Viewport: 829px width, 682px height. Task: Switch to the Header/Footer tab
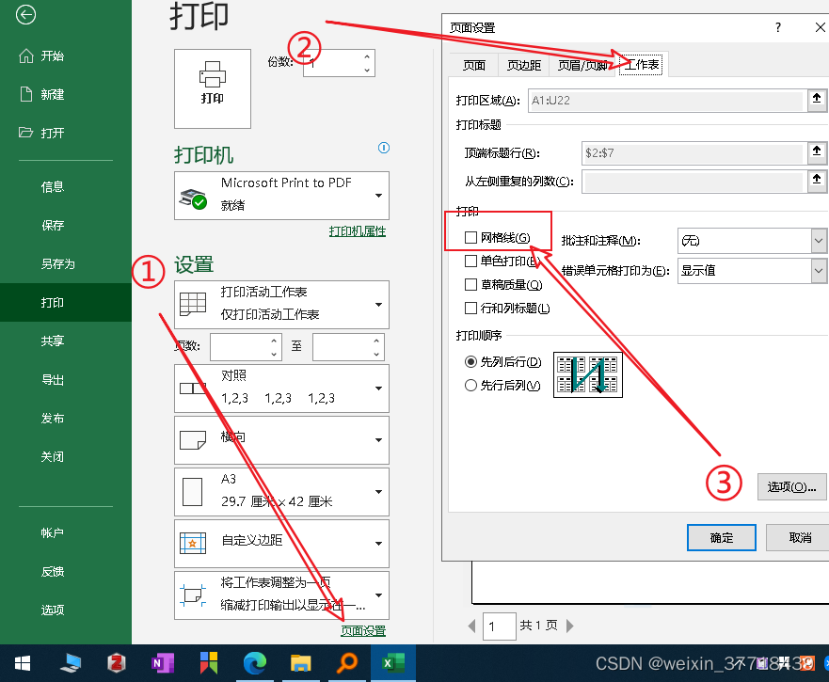coord(582,65)
